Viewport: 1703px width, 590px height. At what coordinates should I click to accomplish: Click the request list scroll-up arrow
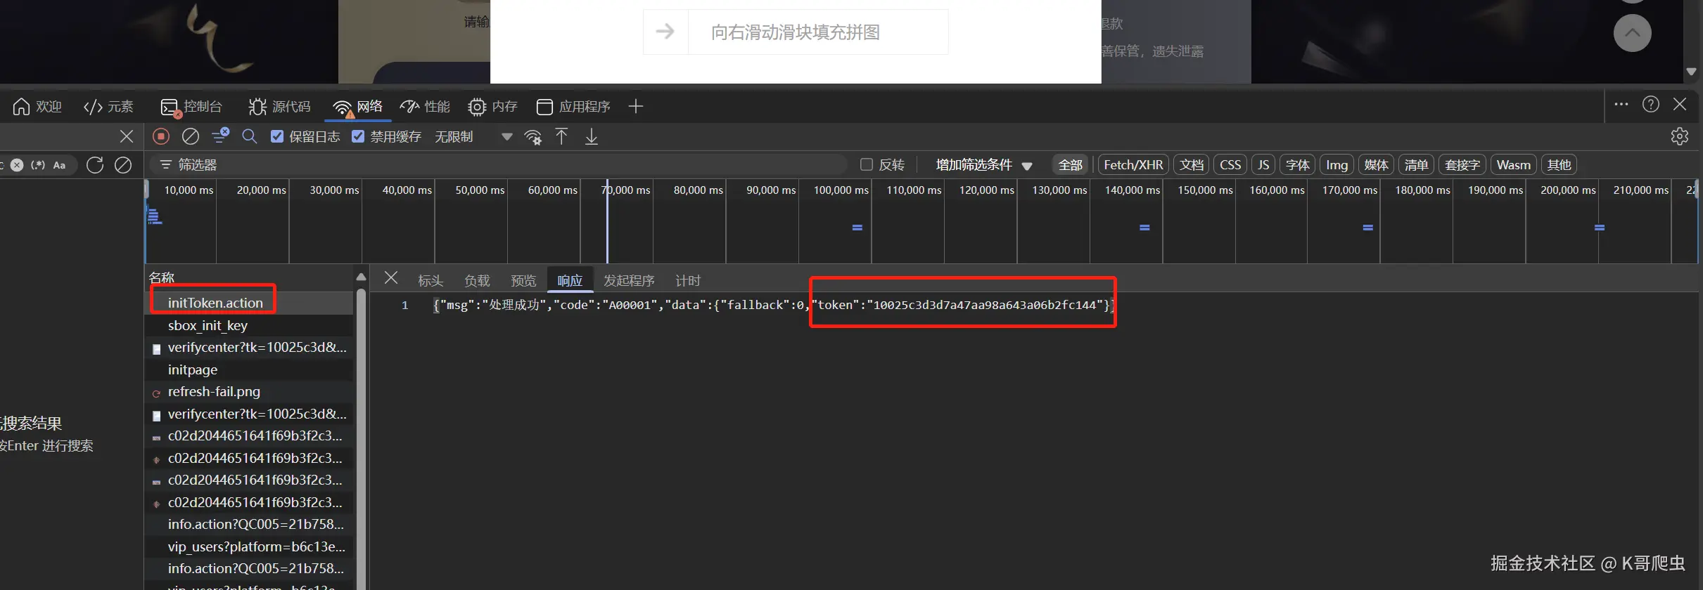tap(362, 277)
